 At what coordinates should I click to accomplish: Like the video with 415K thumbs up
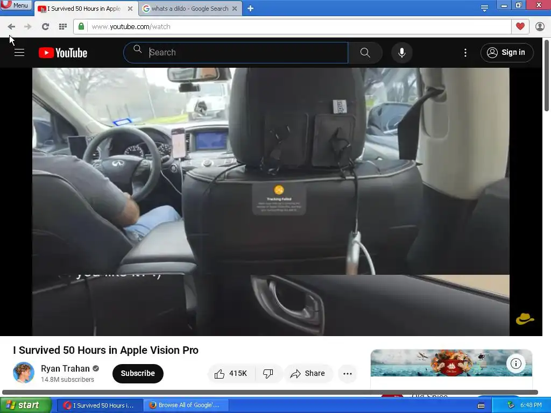coord(231,373)
